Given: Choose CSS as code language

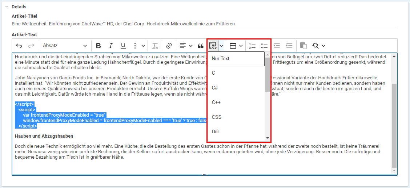Looking at the screenshot, I should tap(236, 117).
